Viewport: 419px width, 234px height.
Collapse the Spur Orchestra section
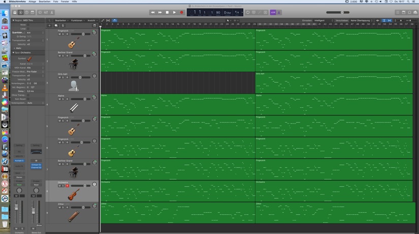13,53
